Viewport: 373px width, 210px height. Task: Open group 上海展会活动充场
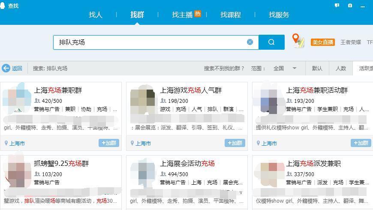(187, 164)
